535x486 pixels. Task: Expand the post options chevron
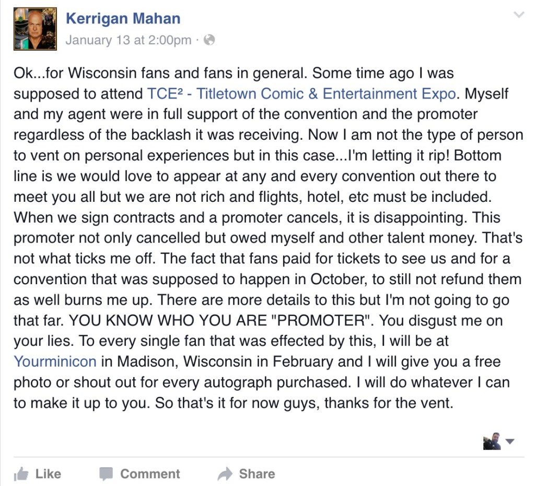point(519,15)
